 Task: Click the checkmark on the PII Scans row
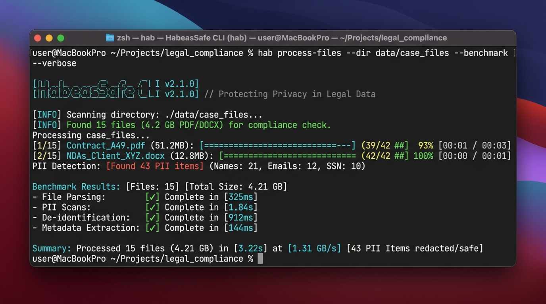point(152,207)
